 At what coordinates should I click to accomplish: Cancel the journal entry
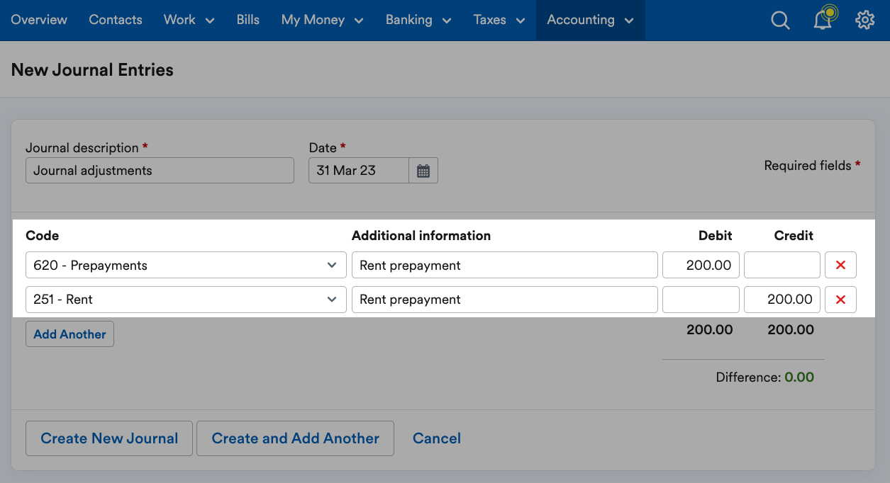coord(436,438)
